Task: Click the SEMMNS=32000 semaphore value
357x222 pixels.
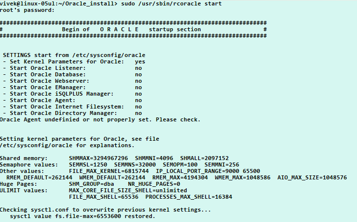Action: point(135,165)
